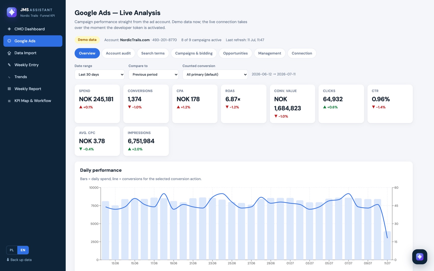Click the red down arrow under Conversions
Viewport: 434px width, 271px height.
click(x=129, y=107)
